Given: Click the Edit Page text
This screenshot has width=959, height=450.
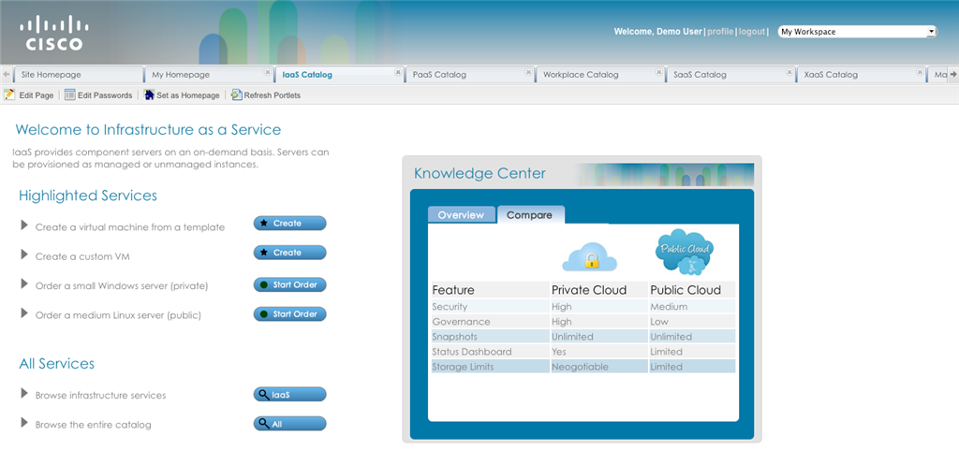Looking at the screenshot, I should (37, 95).
